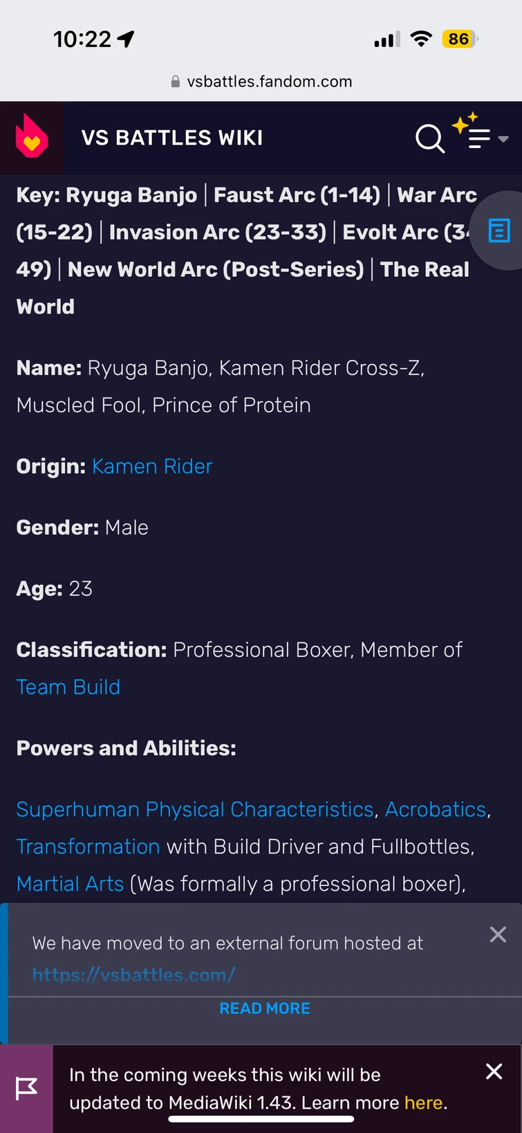
Task: Tap the Martial Arts ability link
Action: coord(69,883)
